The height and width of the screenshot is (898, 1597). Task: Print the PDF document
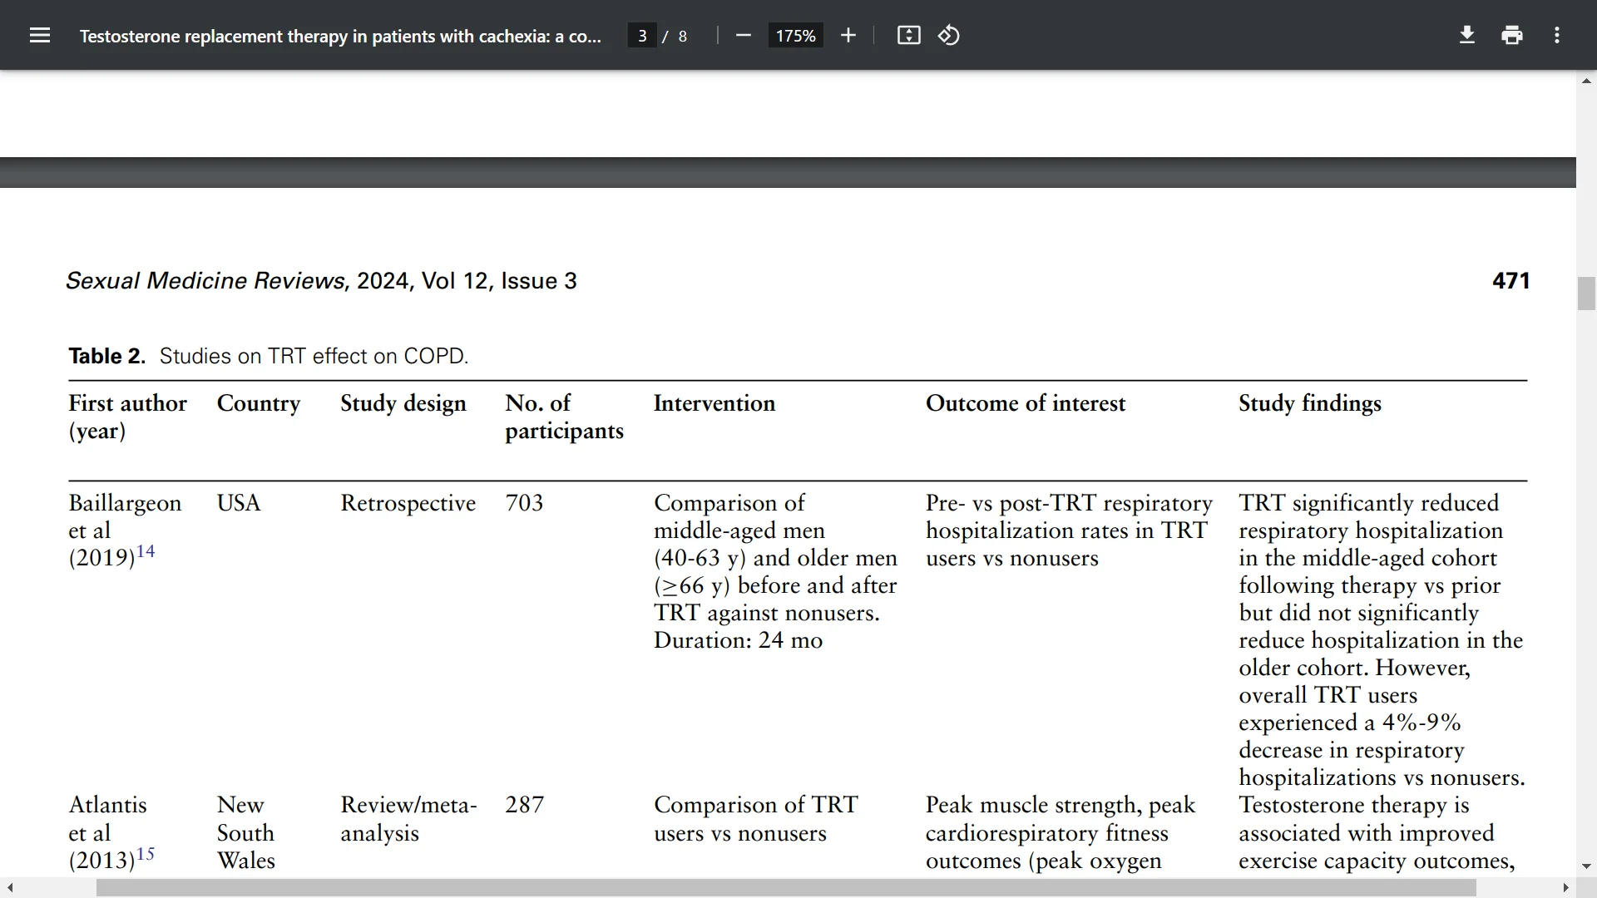(x=1512, y=35)
